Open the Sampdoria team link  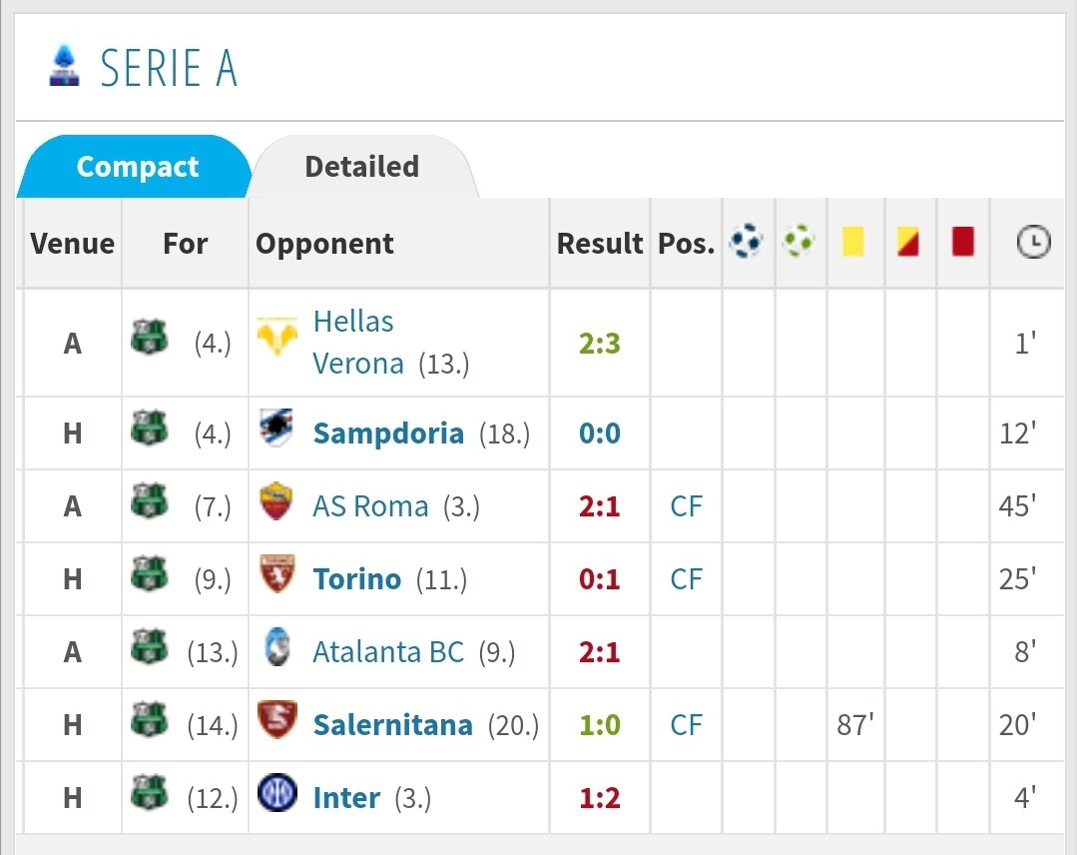pyautogui.click(x=388, y=433)
